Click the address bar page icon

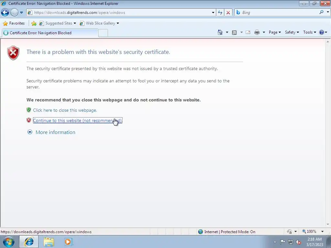tap(30, 13)
